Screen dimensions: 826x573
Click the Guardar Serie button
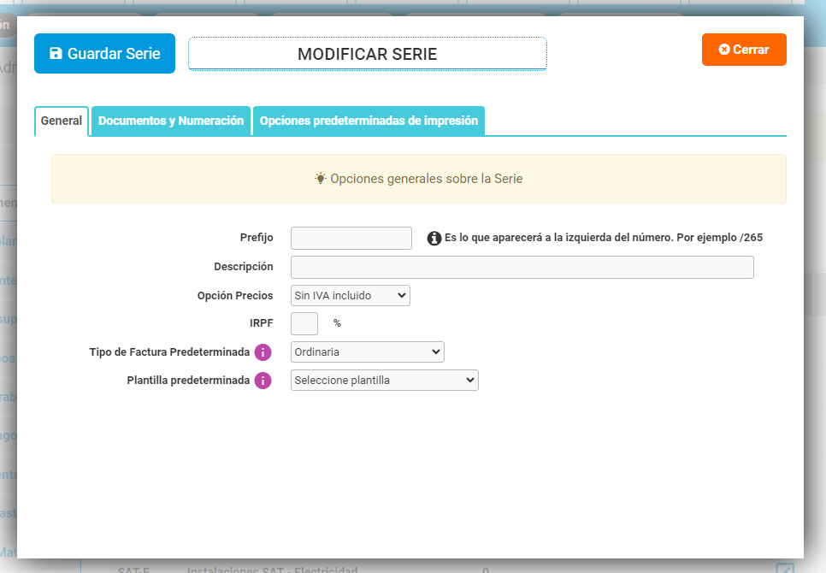(x=104, y=53)
